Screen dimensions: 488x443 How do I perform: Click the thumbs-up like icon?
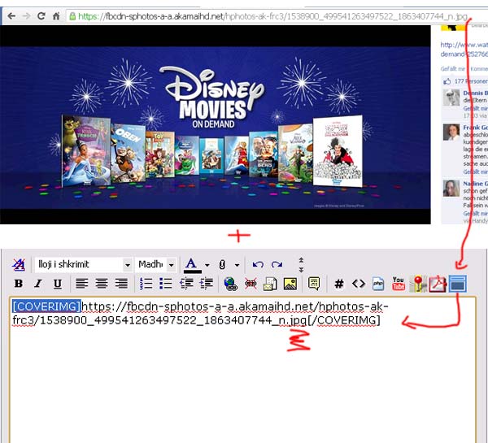tap(447, 81)
